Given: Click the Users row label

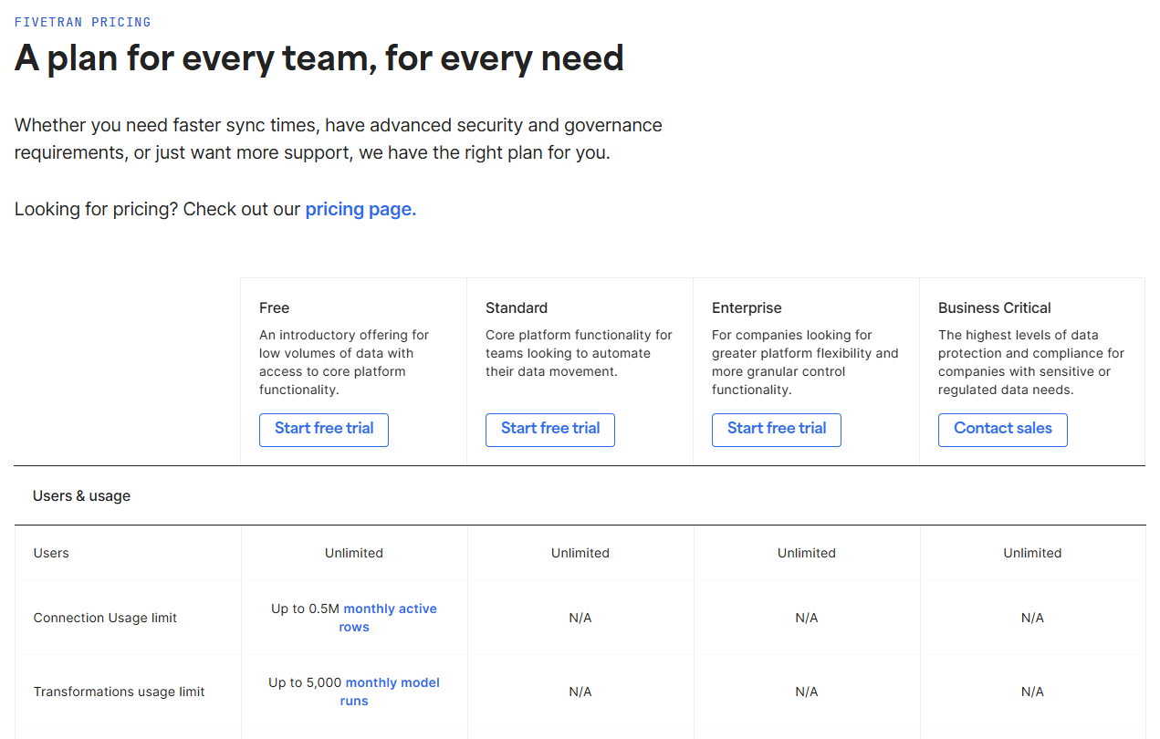Looking at the screenshot, I should pos(51,553).
